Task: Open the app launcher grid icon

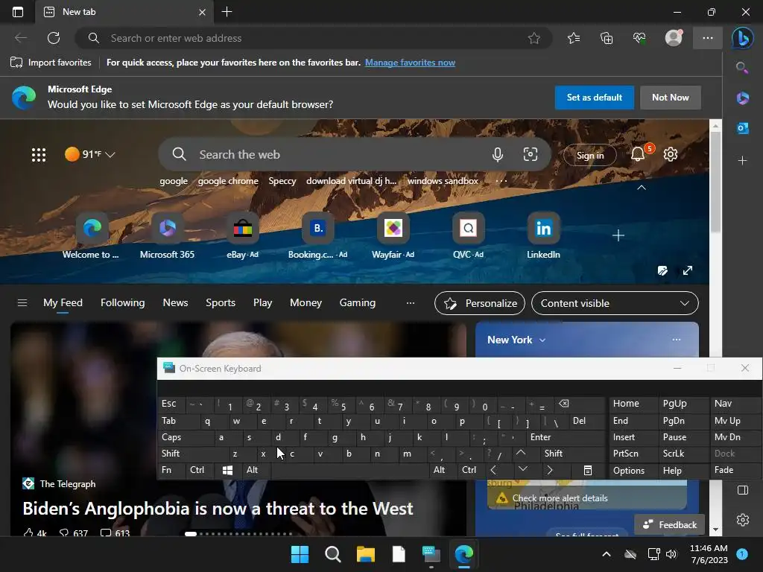Action: click(39, 155)
